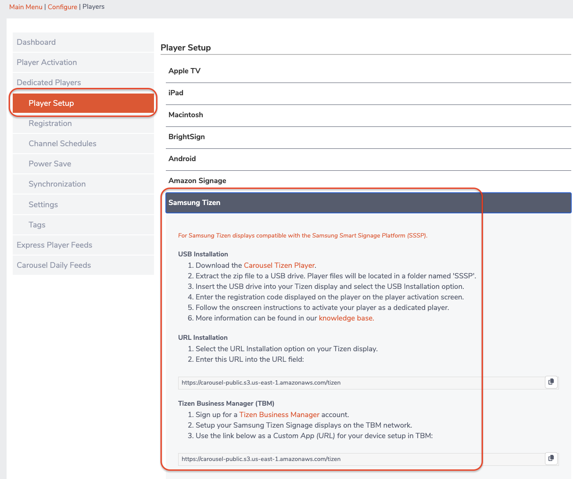The height and width of the screenshot is (479, 573).
Task: Click the URL Installation URL field
Action: pos(362,382)
